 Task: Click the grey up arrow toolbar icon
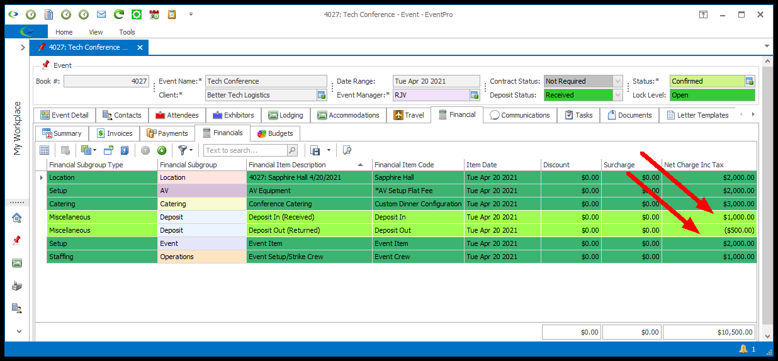click(145, 150)
